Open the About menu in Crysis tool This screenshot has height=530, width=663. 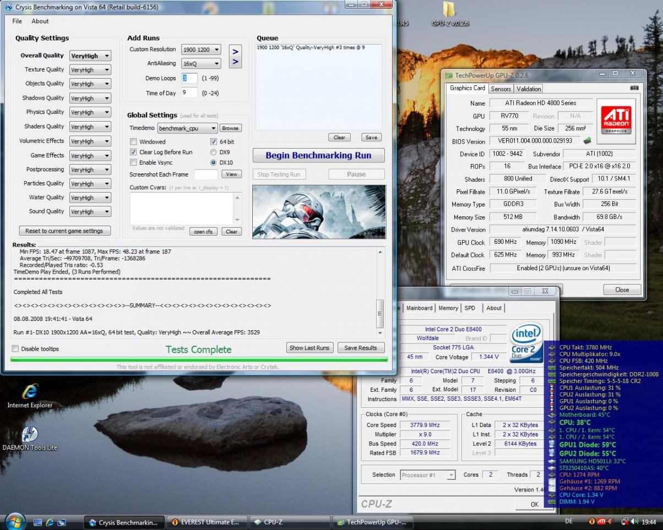[40, 21]
